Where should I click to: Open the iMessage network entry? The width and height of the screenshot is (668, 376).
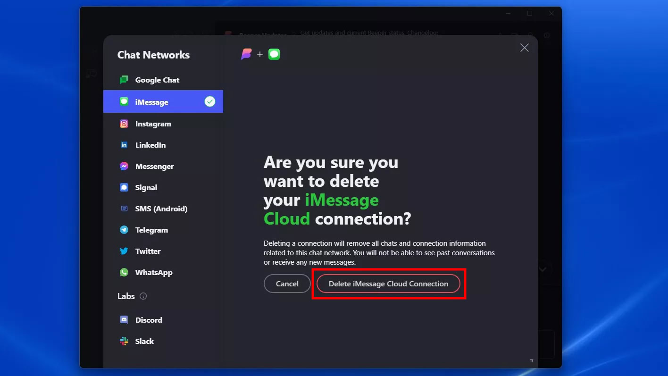pos(151,102)
